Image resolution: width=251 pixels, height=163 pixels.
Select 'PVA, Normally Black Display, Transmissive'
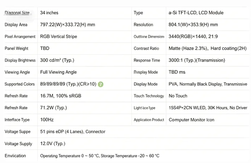208,84
